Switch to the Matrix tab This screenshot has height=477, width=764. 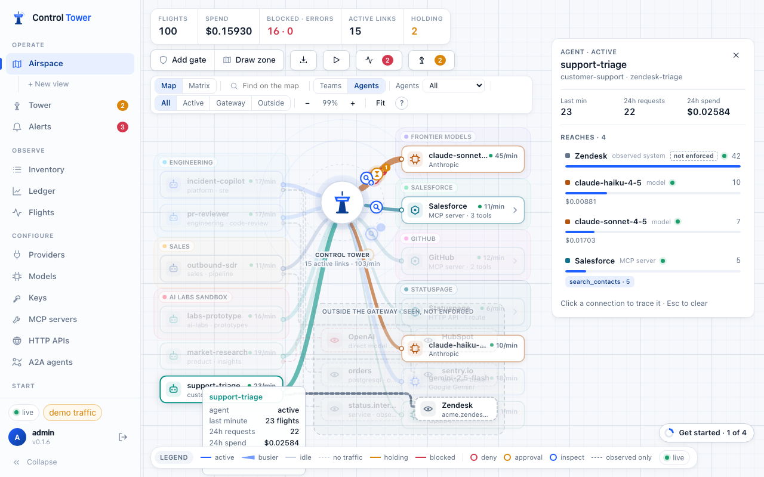[x=199, y=86]
